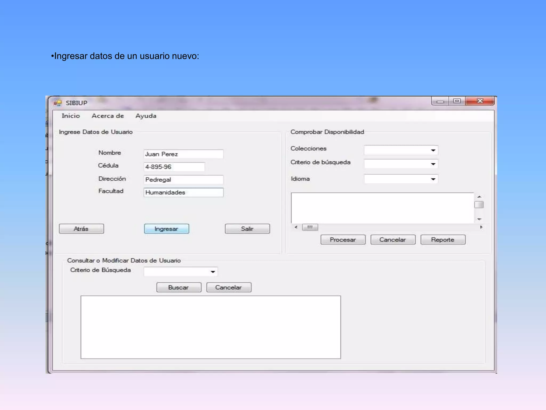Click the horizontal scroll right arrow

point(481,227)
